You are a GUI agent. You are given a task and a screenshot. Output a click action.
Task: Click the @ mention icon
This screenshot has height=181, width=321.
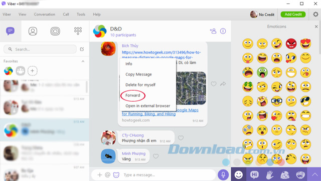[x=107, y=175]
